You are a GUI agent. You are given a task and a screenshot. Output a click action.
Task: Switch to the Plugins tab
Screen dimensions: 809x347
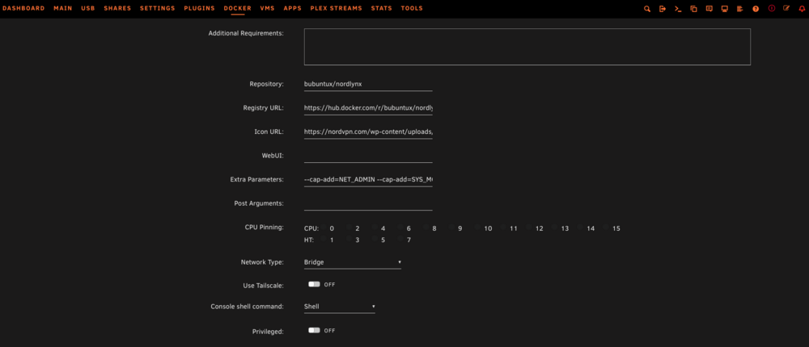click(200, 8)
